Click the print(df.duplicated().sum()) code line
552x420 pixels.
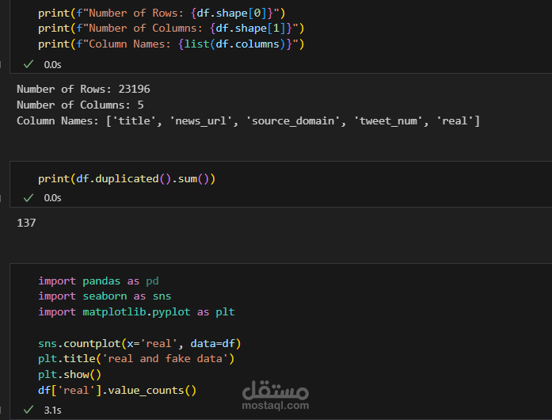127,178
